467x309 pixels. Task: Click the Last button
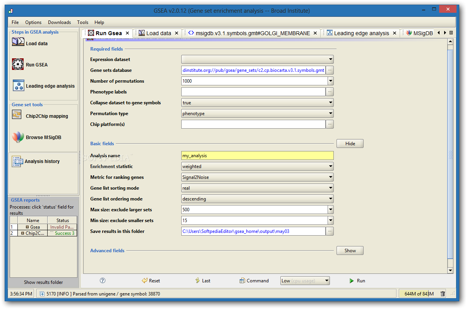tap(203, 281)
